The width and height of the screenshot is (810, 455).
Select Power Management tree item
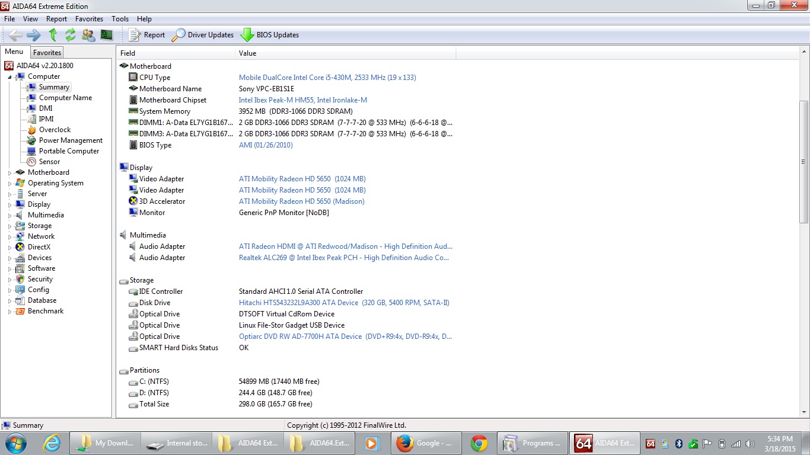(x=71, y=140)
